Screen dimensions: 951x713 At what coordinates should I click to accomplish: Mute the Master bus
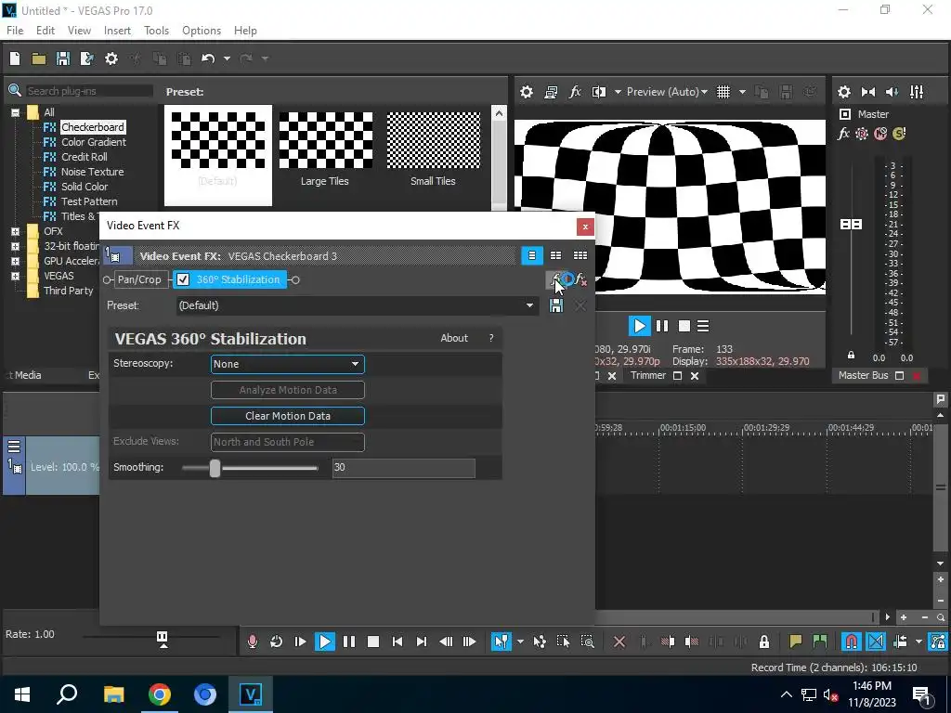tap(880, 134)
